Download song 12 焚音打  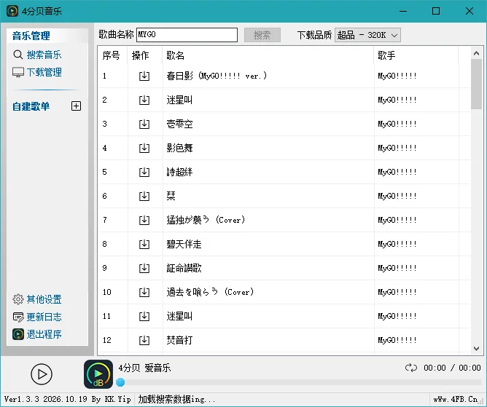[144, 340]
